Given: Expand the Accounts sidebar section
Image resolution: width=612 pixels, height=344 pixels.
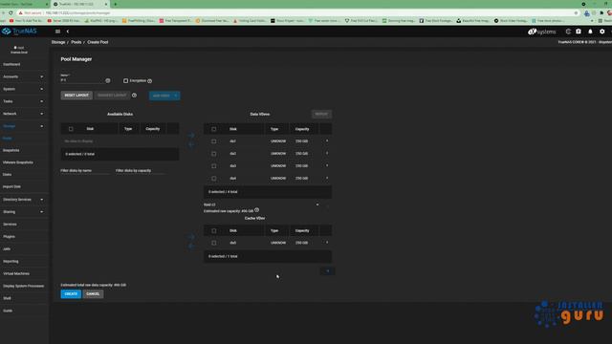Looking at the screenshot, I should click(x=23, y=76).
